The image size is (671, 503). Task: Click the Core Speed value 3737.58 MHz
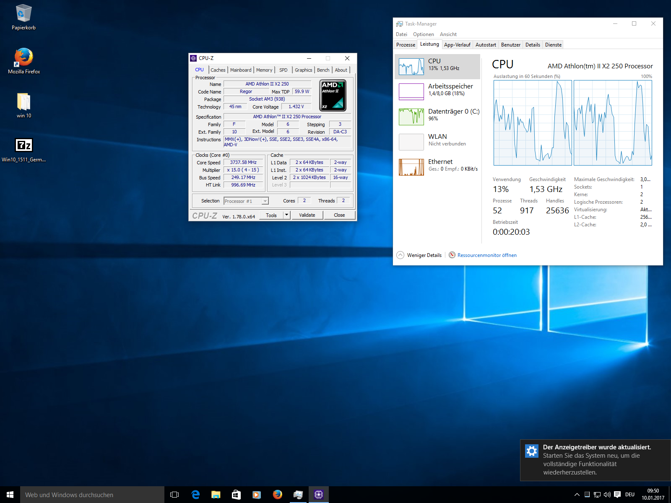243,163
